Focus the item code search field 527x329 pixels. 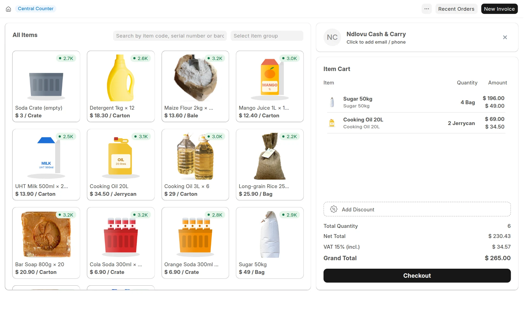coord(170,36)
